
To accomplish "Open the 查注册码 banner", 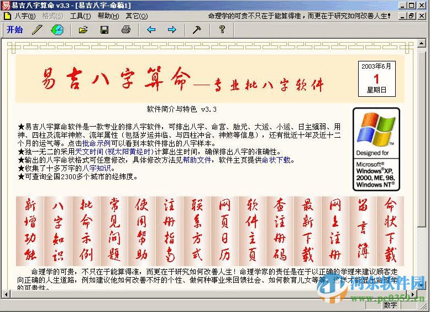I will 280,231.
